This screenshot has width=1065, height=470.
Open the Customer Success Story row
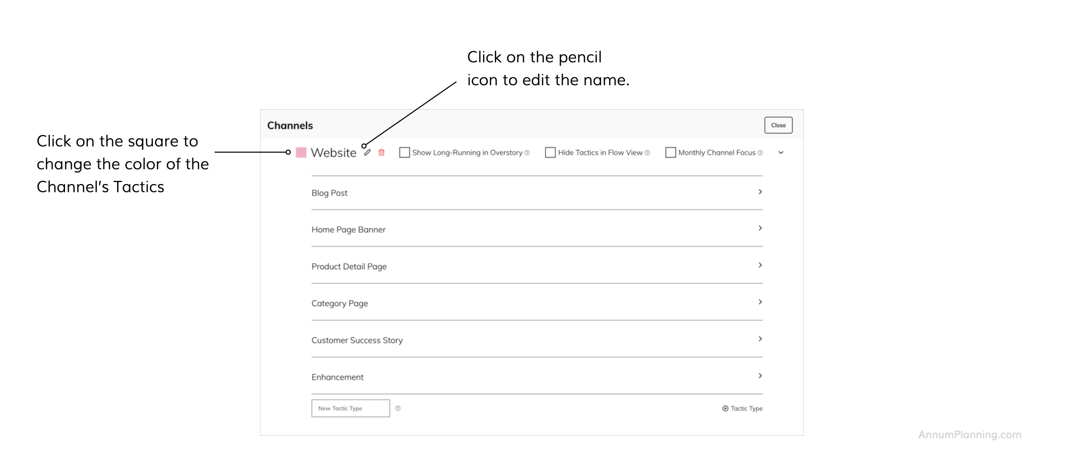760,339
